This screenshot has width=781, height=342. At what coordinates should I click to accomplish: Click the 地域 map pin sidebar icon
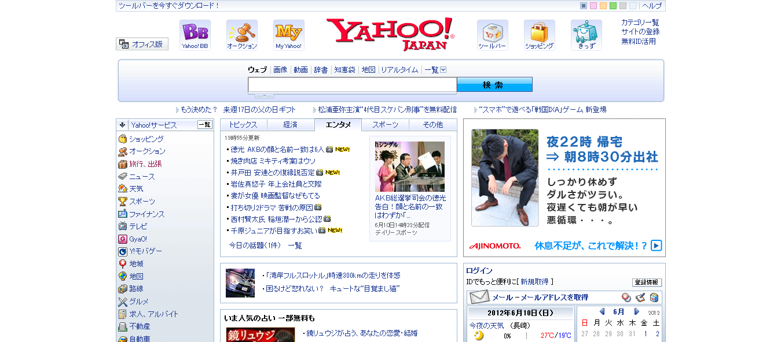tap(123, 264)
